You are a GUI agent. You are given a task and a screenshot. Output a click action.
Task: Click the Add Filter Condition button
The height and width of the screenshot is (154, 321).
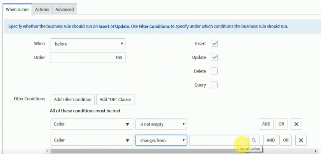(73, 99)
